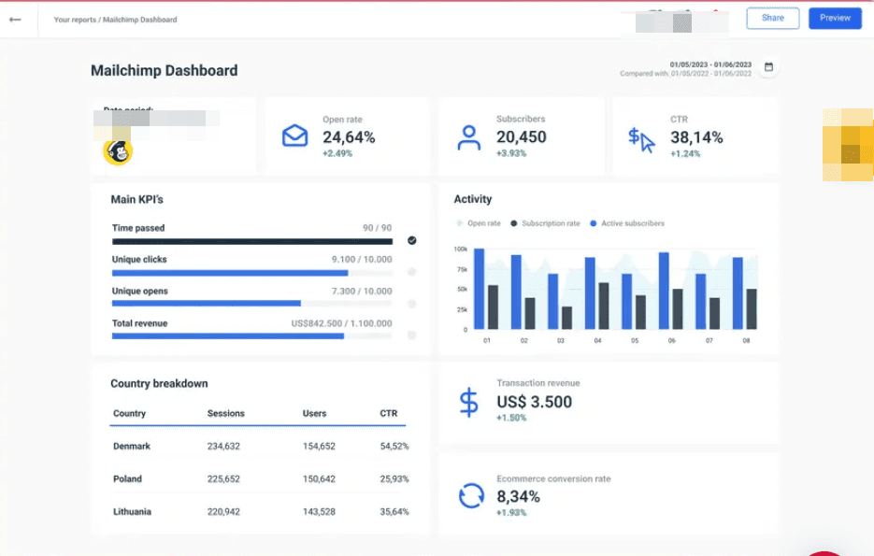Screen dimensions: 874x556
Task: Click the Country breakdown heading
Action: [x=159, y=383]
